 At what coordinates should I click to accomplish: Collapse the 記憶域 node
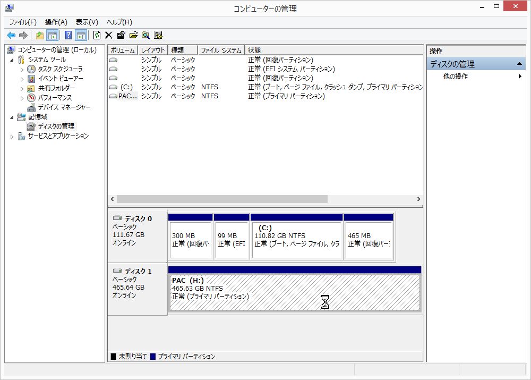coord(12,117)
